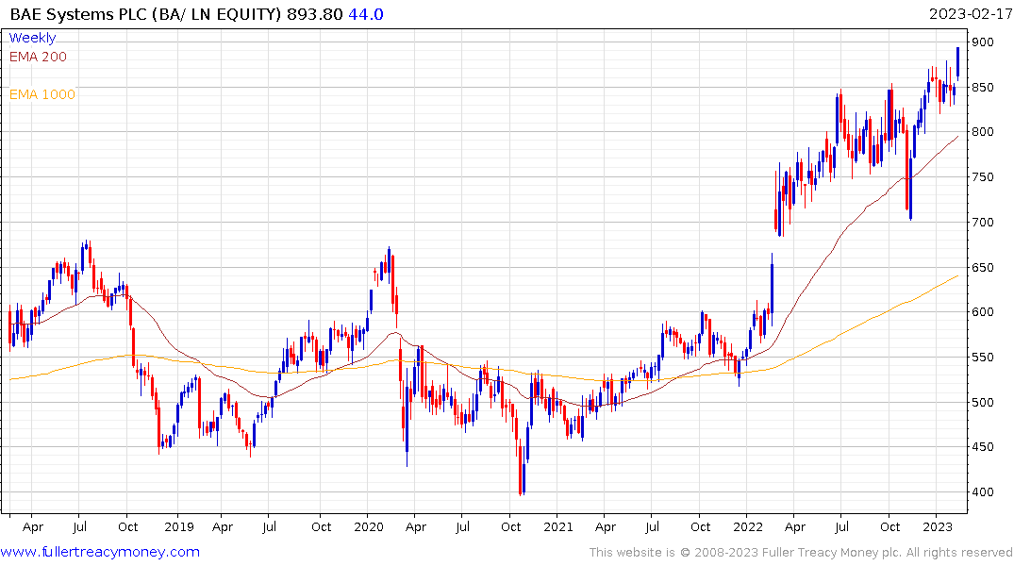
Task: Click the 750 price axis label
Action: tap(982, 177)
